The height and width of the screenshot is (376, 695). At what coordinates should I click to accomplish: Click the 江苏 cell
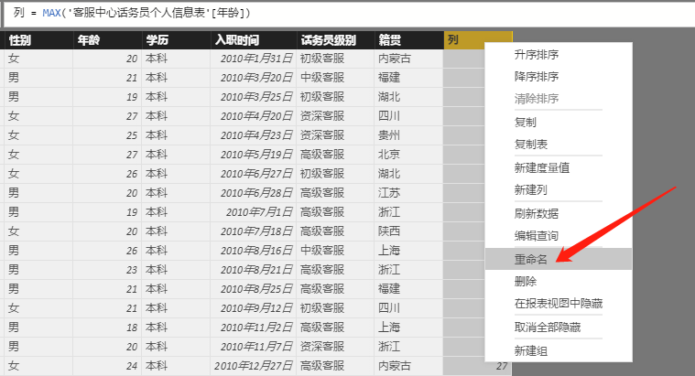click(x=389, y=193)
